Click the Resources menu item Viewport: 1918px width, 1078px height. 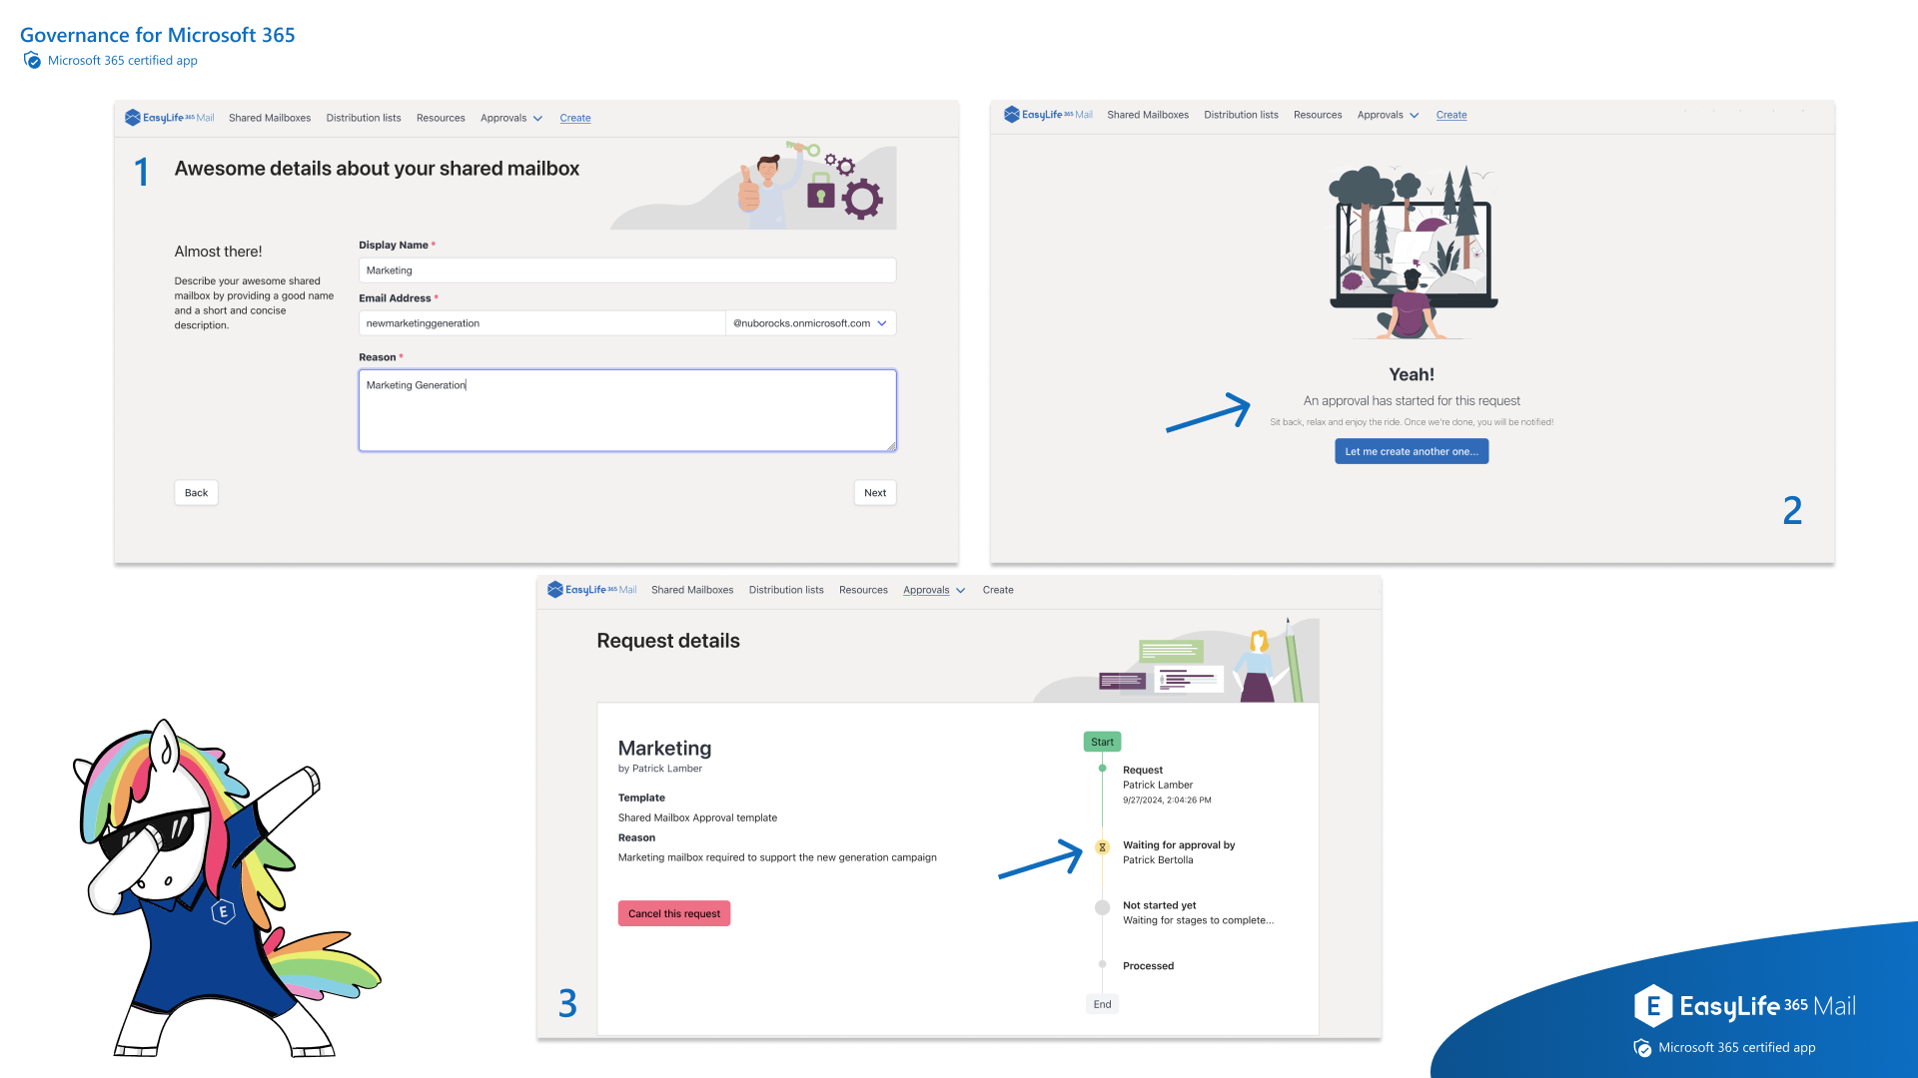tap(442, 117)
